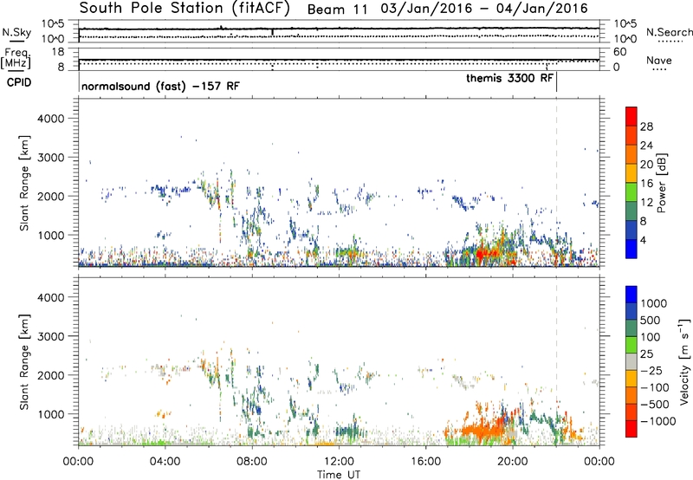Click the velocity panel's "Slant Range [km]" label

tap(24, 362)
